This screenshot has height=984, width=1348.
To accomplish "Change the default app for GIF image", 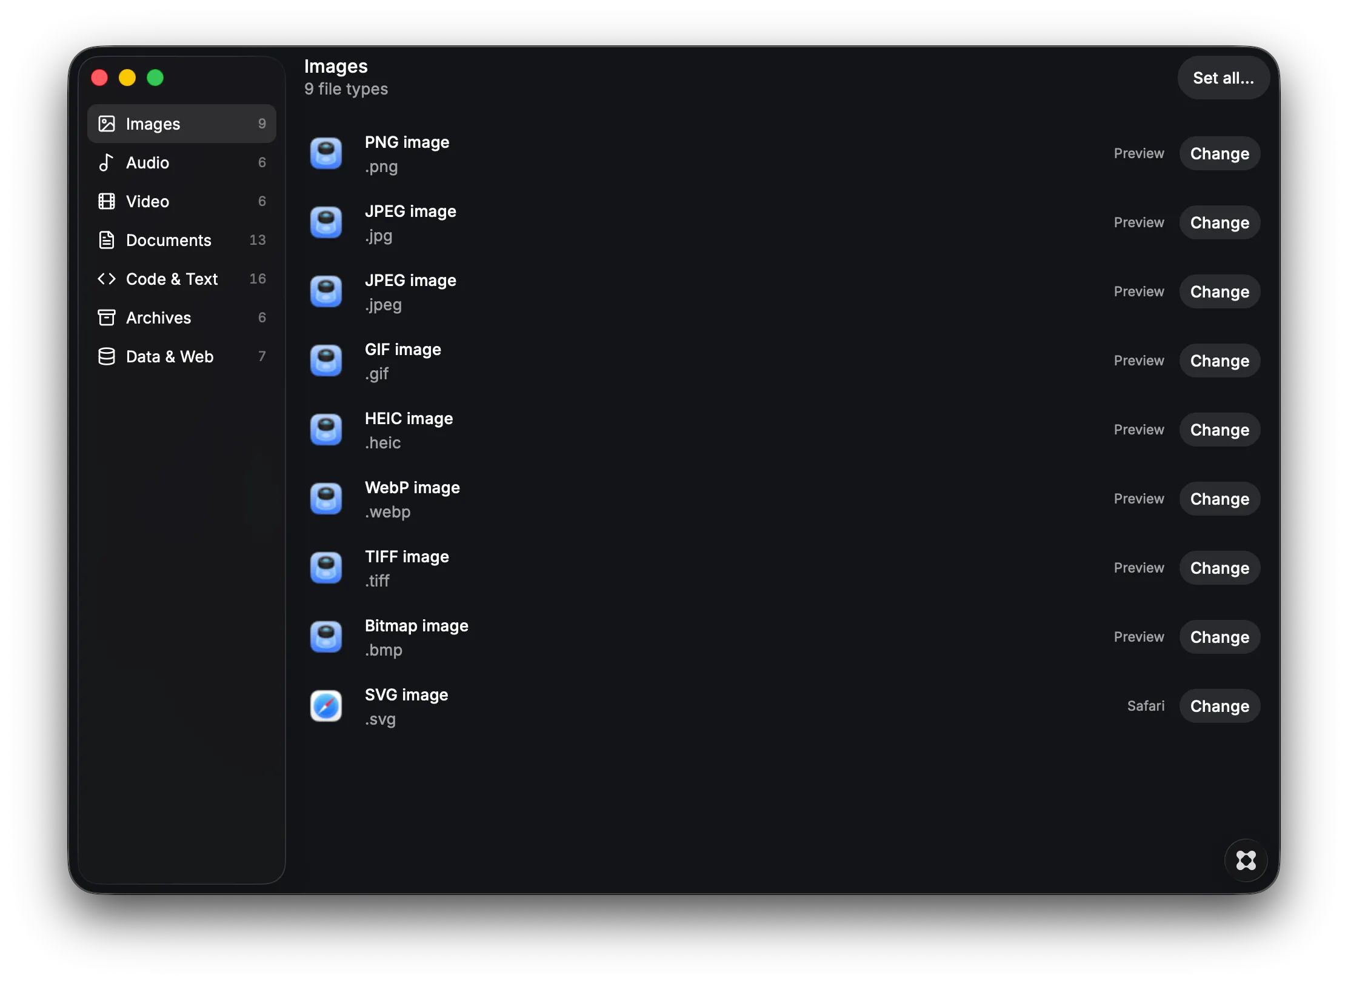I will [x=1220, y=361].
